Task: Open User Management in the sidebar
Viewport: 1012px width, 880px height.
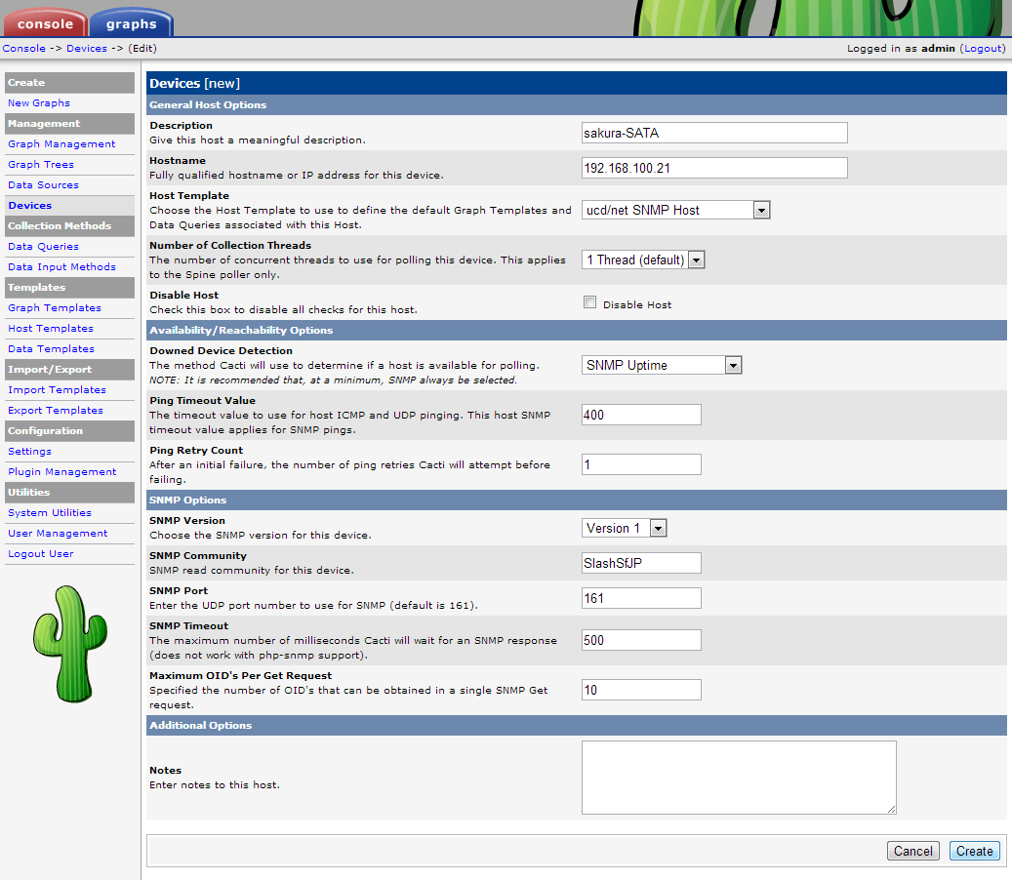Action: point(58,534)
